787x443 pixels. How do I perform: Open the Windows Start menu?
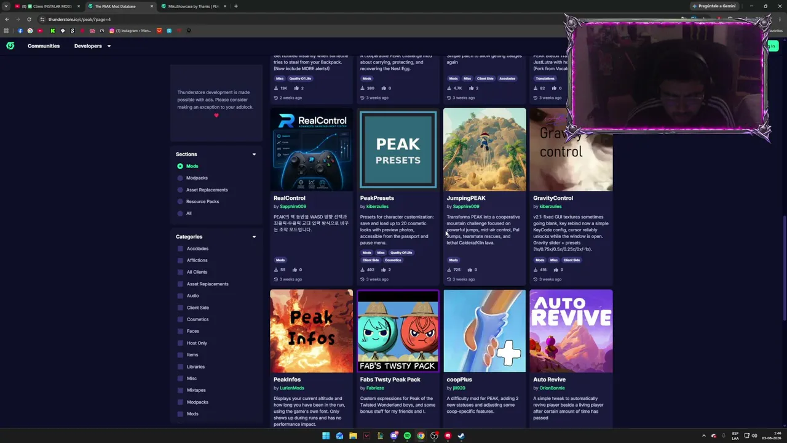coord(326,436)
